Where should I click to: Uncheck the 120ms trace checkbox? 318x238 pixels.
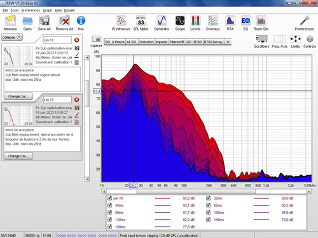tap(109, 220)
